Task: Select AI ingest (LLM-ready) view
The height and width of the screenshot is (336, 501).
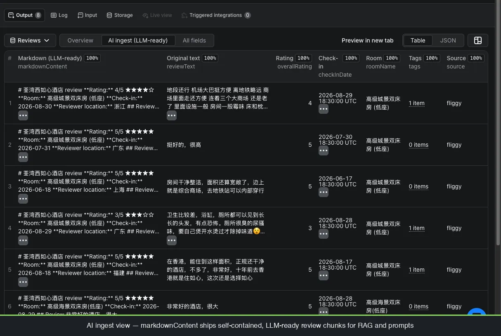Action: coord(138,40)
